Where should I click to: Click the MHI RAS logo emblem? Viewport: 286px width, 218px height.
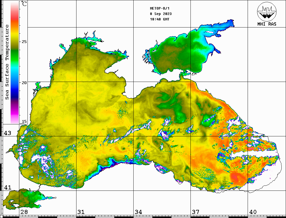(267, 11)
